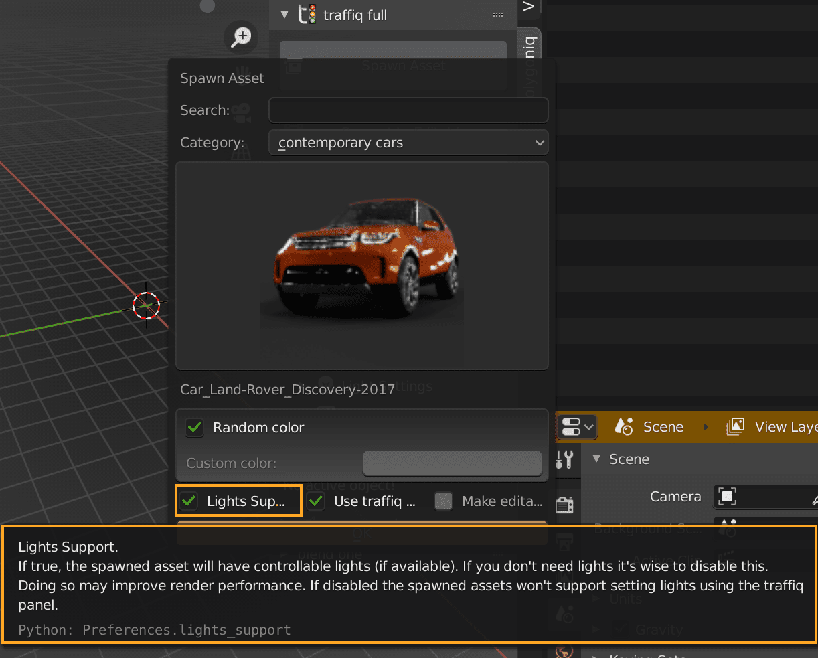818x658 pixels.
Task: Open the properties editor type dropdown
Action: pyautogui.click(x=577, y=427)
